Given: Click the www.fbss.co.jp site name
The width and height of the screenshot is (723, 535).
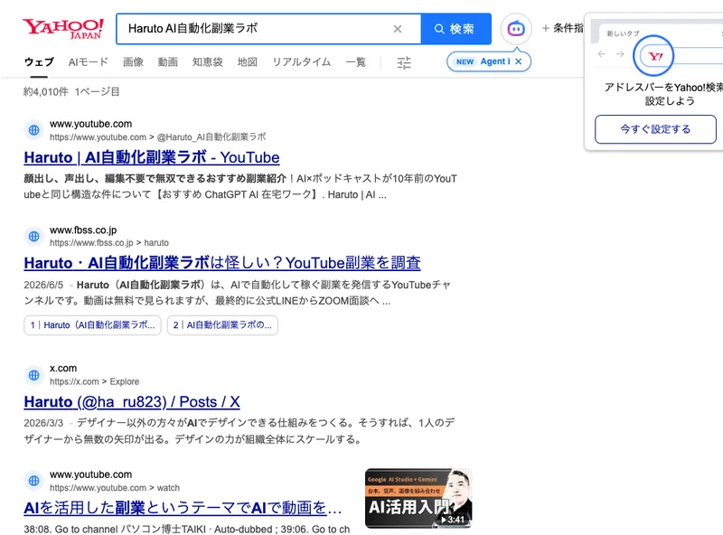Looking at the screenshot, I should click(x=83, y=230).
